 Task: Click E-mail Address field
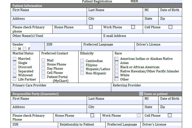tap(142, 40)
